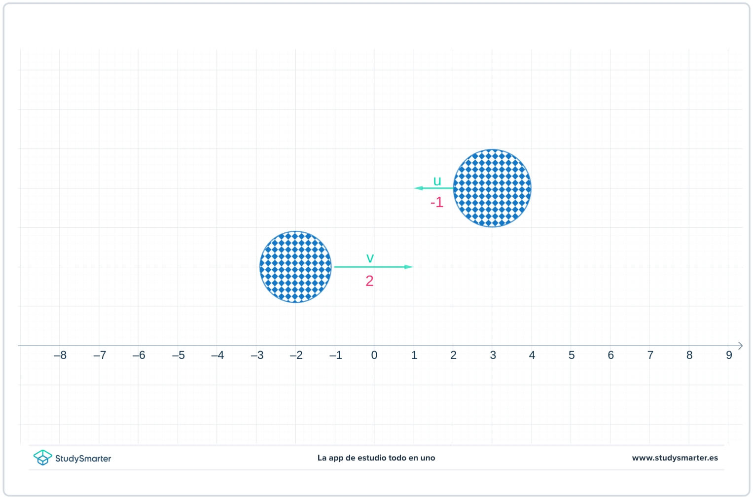Select the red value -1
The width and height of the screenshot is (753, 499).
[x=436, y=202]
